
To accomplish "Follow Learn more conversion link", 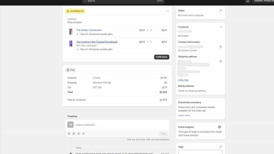I will [x=184, y=115].
